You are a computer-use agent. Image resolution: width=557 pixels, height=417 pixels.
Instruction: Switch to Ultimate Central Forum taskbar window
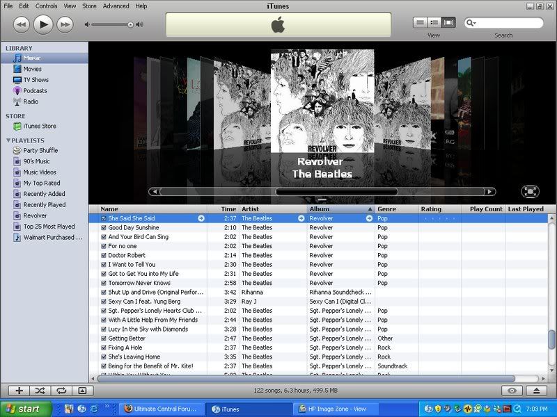point(162,409)
